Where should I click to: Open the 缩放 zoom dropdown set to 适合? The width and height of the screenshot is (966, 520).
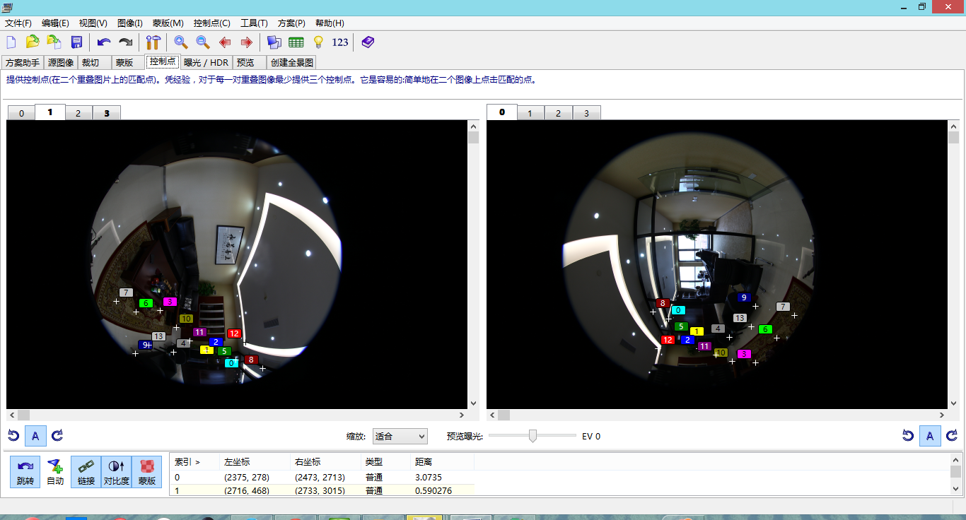[x=400, y=437]
